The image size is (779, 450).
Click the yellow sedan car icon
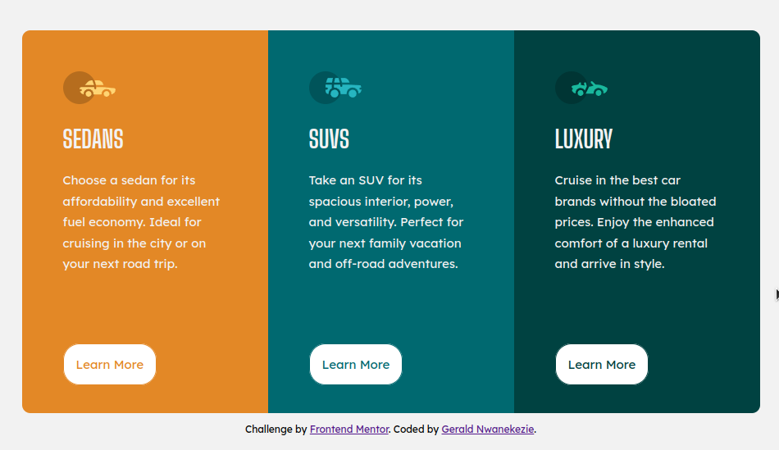[x=98, y=89]
